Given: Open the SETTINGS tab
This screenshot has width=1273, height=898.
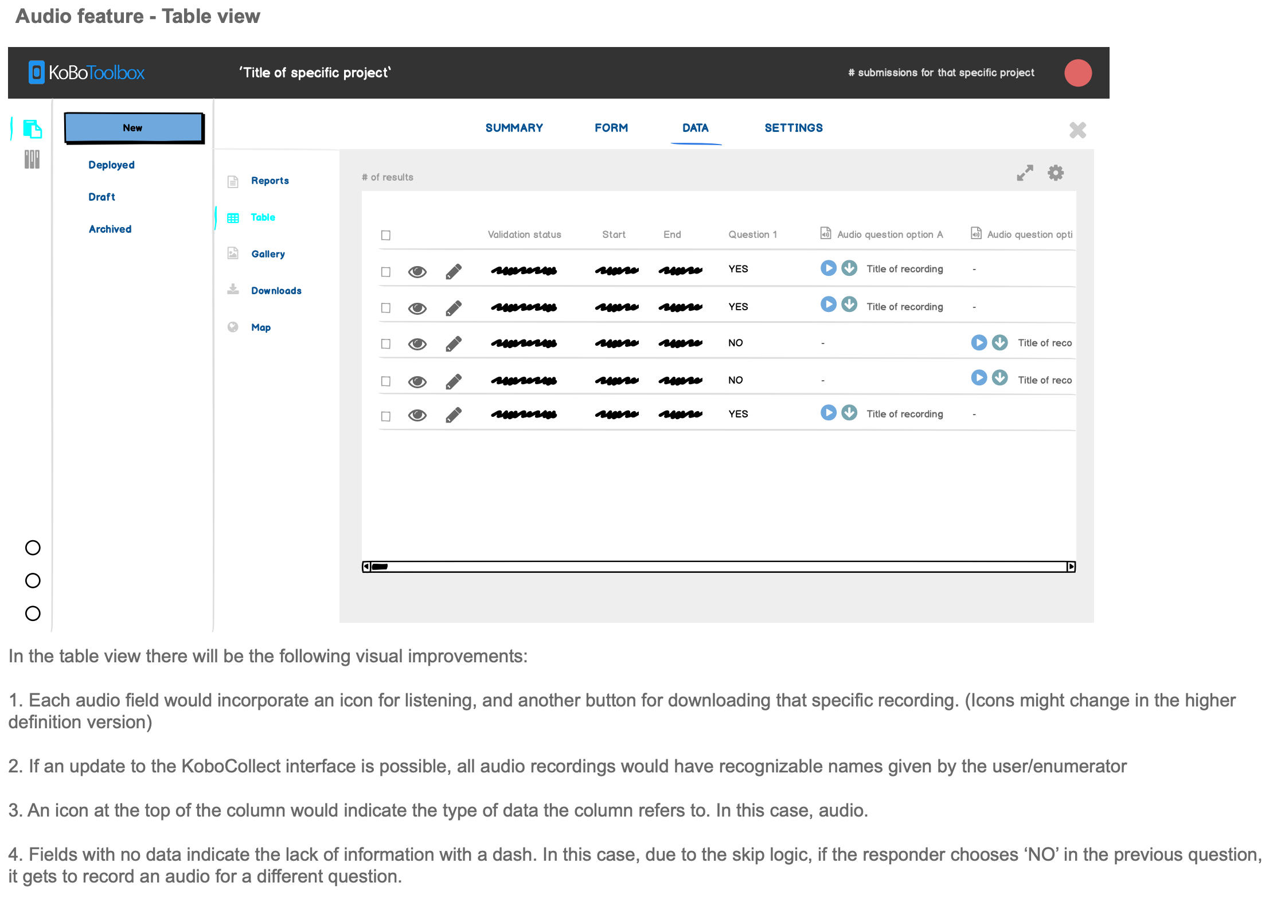Looking at the screenshot, I should coord(794,127).
